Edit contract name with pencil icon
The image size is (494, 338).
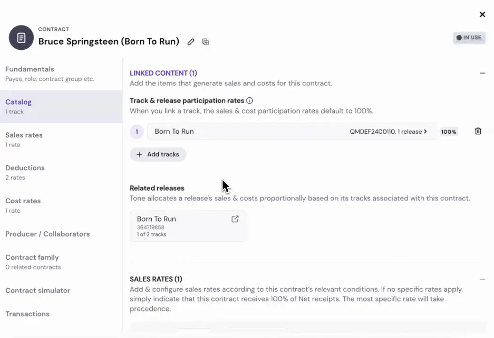(x=191, y=42)
